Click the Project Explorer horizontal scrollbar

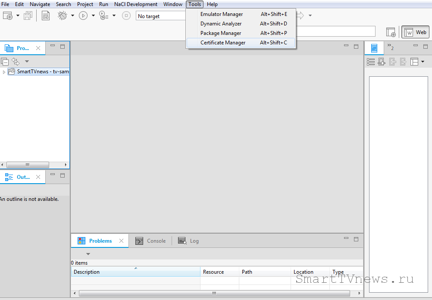[28, 165]
